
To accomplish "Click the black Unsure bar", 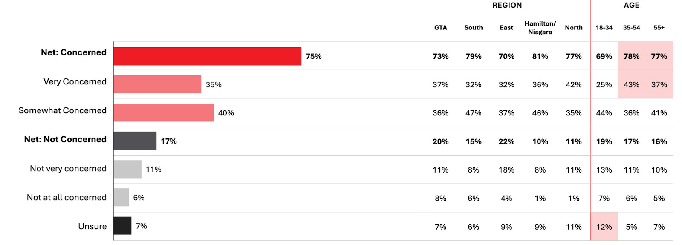I will point(122,226).
